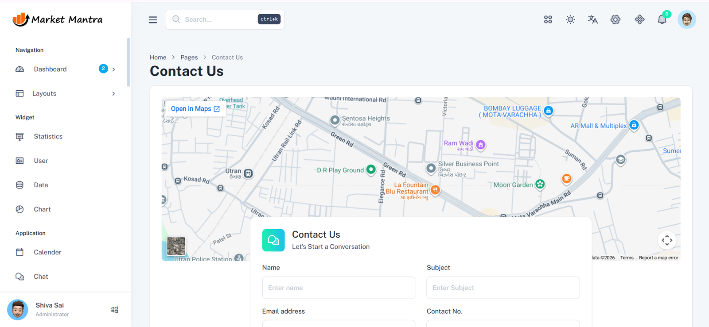Screen dimensions: 709x327
Task: Open in Maps link on map
Action: (x=195, y=109)
